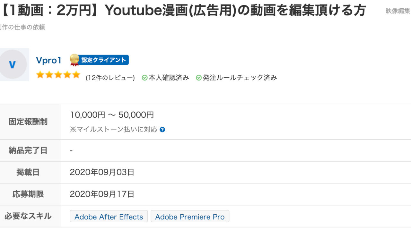
Task: Click the 作の仕事の依頼 breadcrumb text
Action: pos(22,27)
